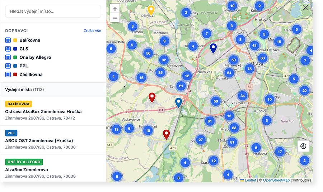Open the cluster marker showing 54
The height and width of the screenshot is (192, 323).
(229, 73)
